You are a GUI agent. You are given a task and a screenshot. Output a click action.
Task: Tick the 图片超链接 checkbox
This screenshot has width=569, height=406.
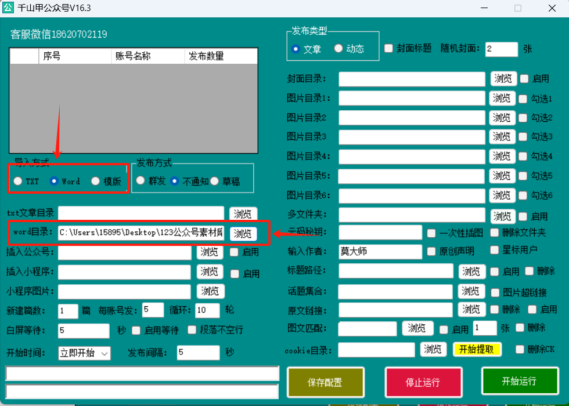(495, 292)
